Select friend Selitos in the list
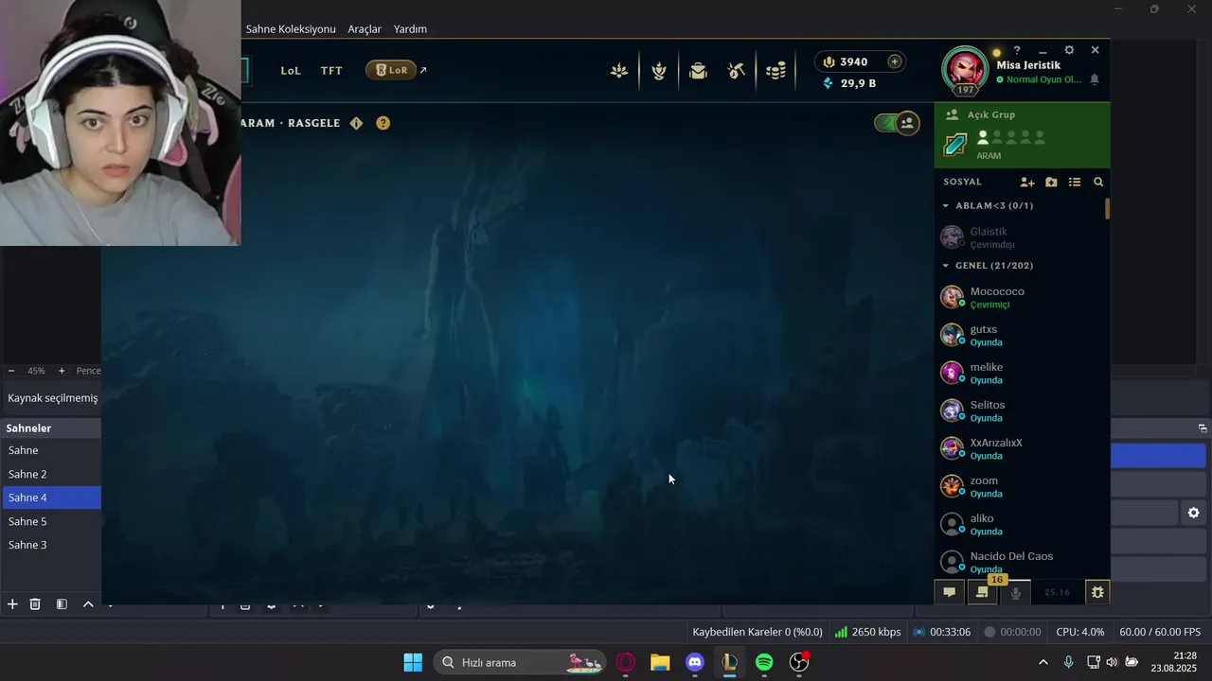The height and width of the screenshot is (681, 1212). coord(1021,410)
